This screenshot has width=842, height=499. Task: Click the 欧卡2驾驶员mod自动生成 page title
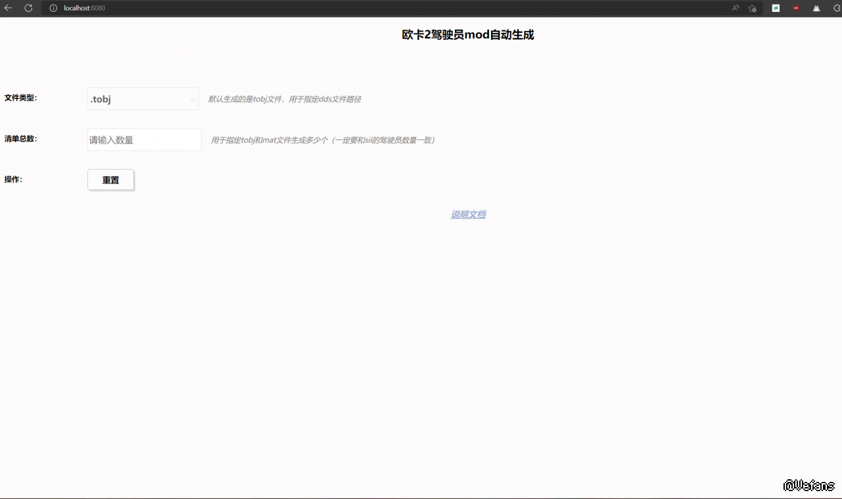pos(467,35)
